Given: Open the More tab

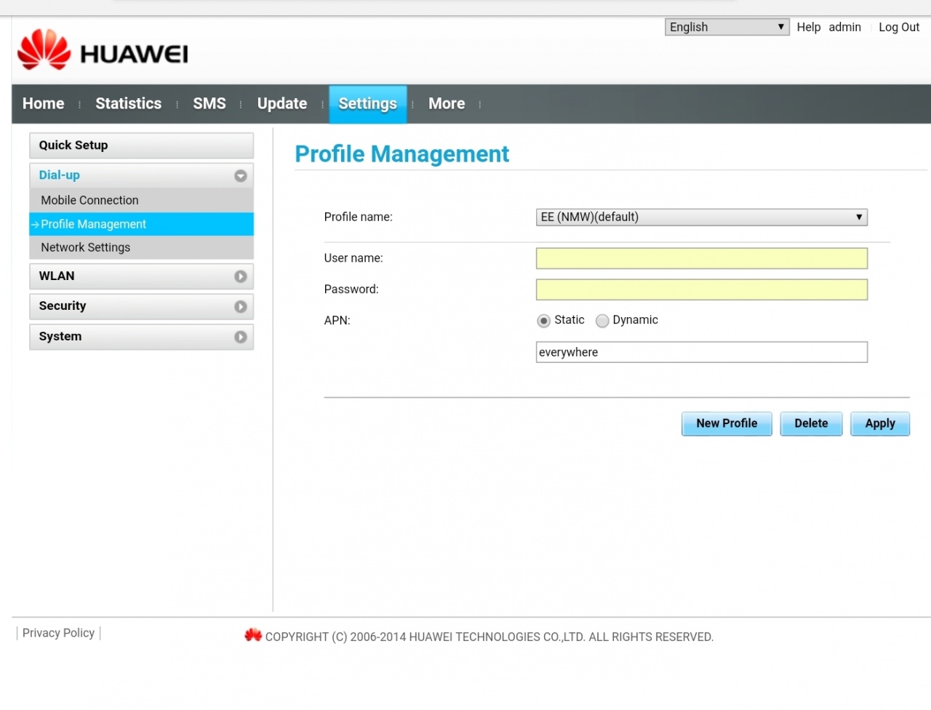Looking at the screenshot, I should [x=447, y=103].
